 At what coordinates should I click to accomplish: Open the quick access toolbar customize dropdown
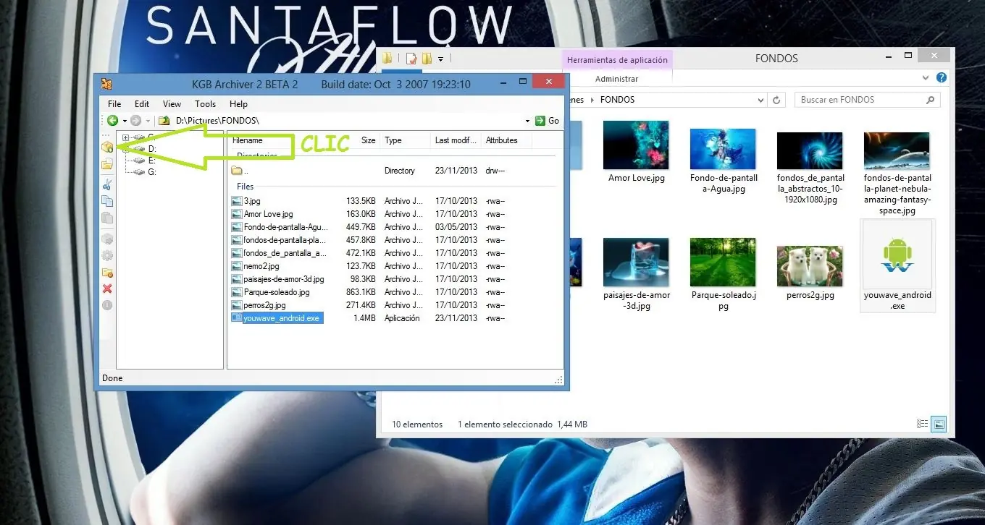pyautogui.click(x=440, y=59)
